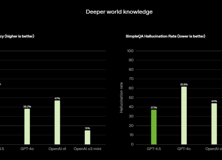
Task: Click the "37.1%" value label
Action: 154,108
